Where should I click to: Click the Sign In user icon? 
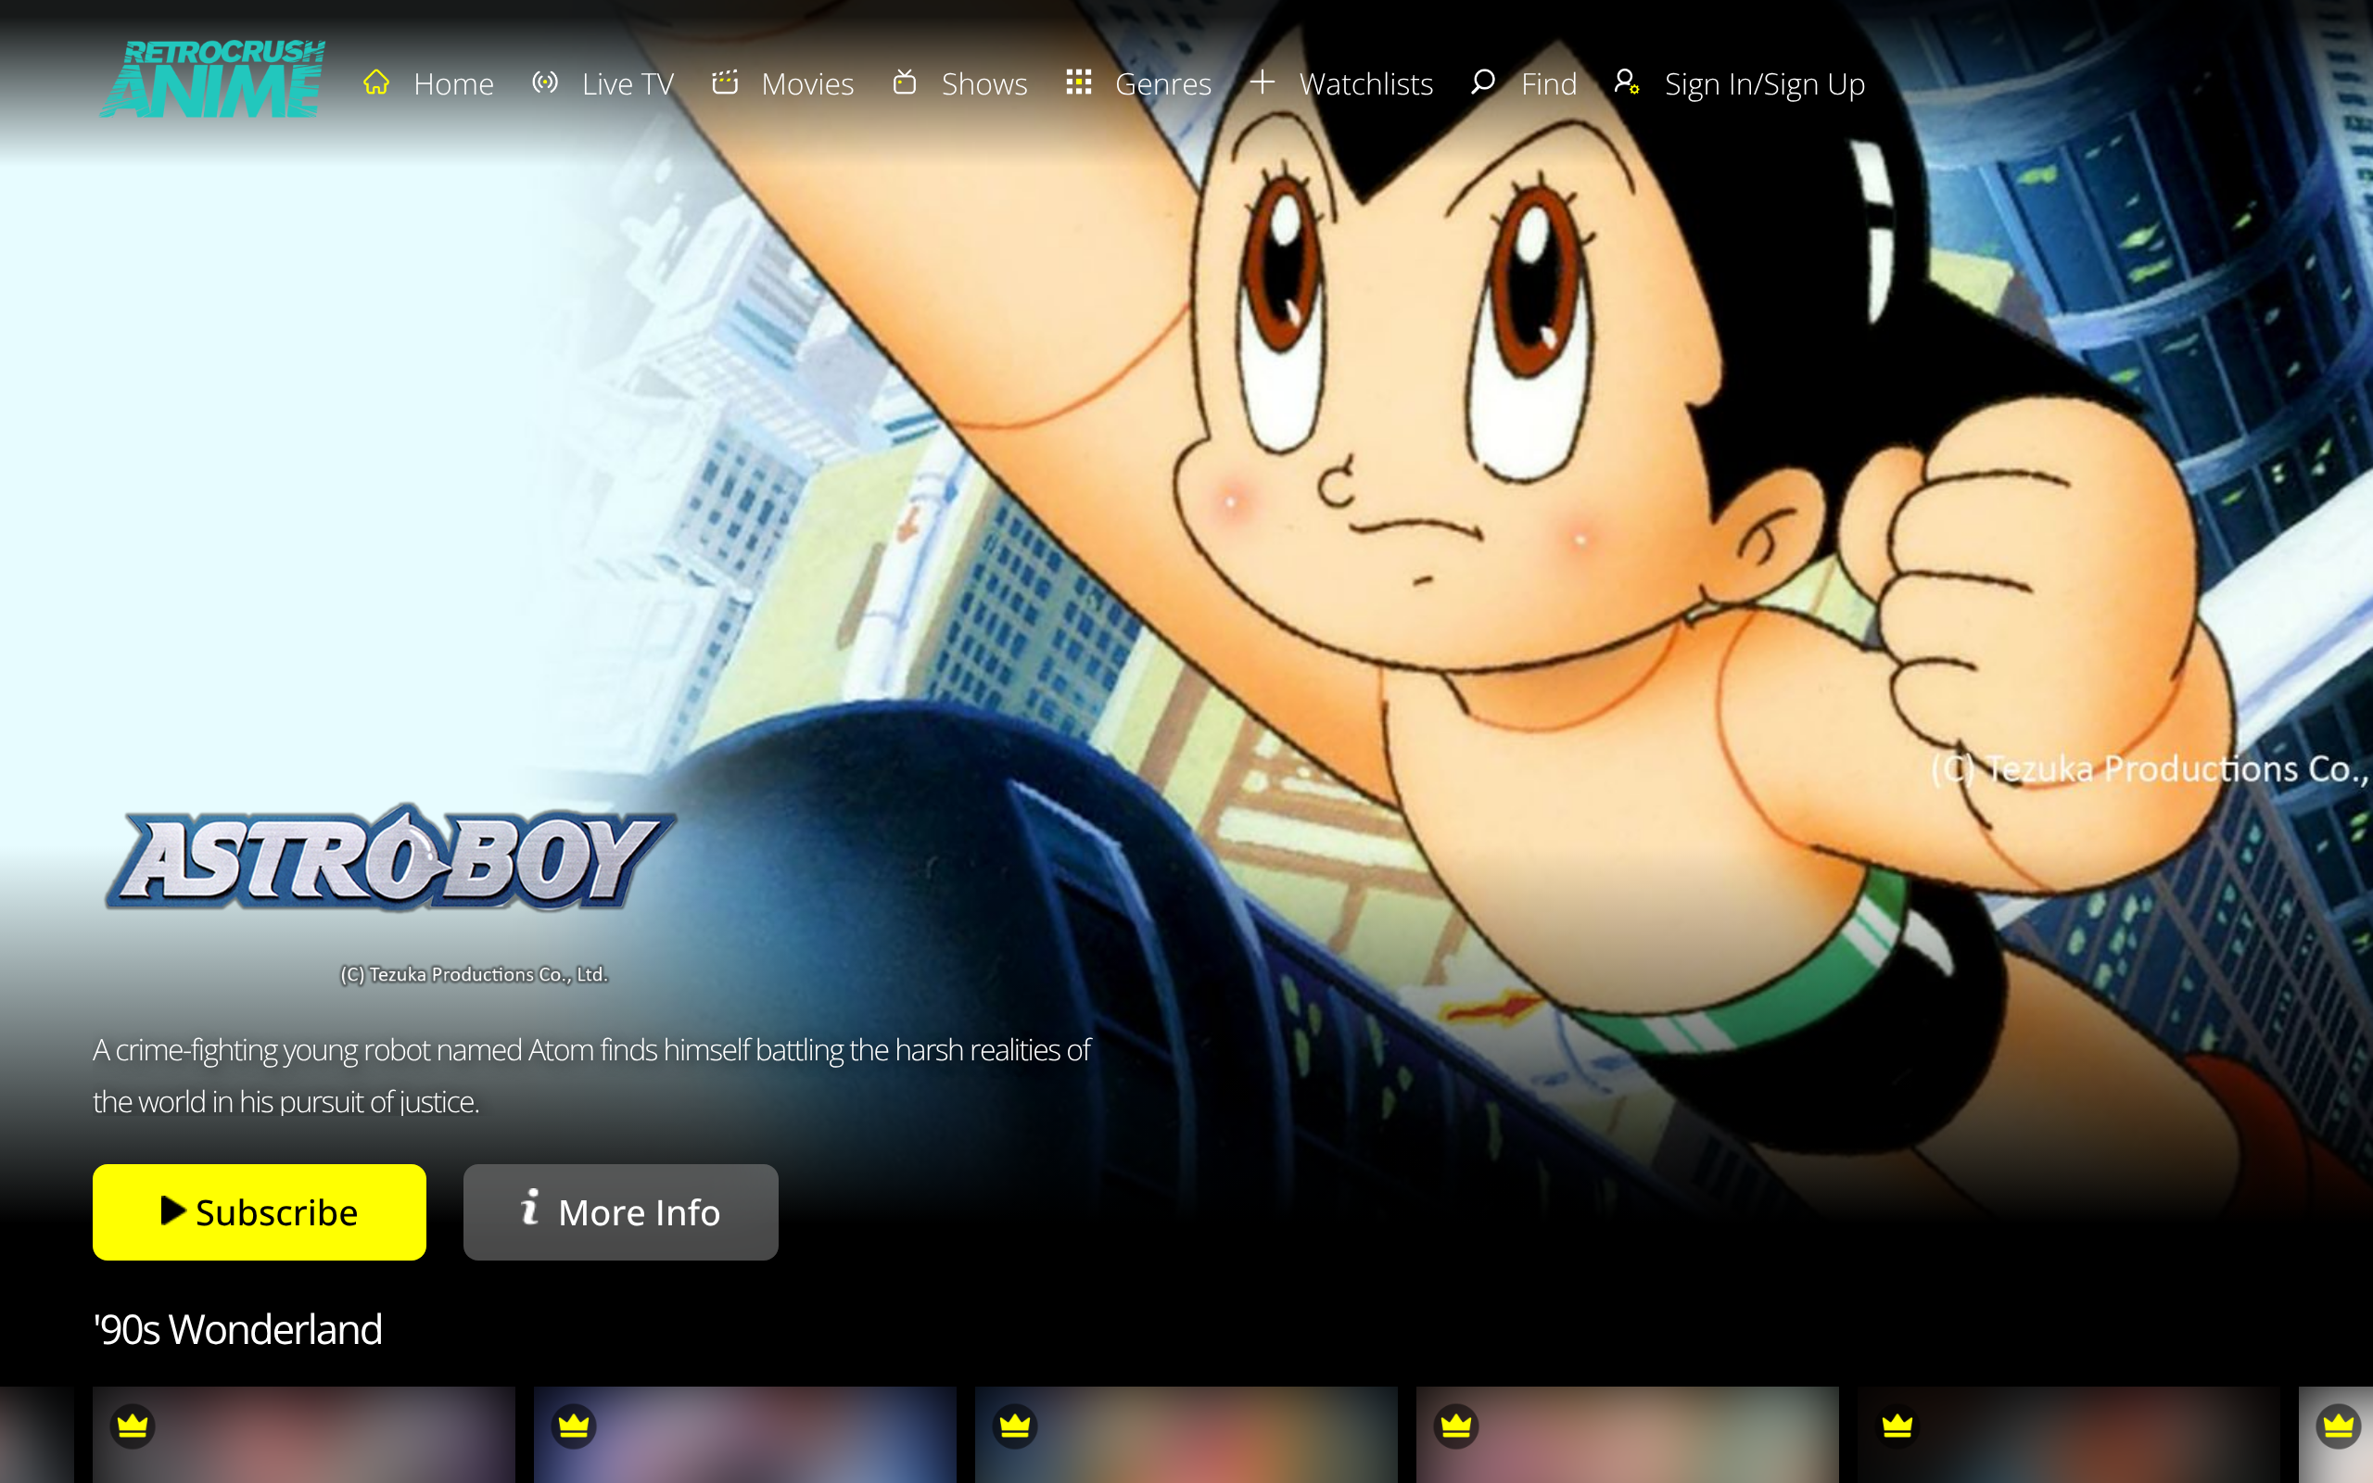(1626, 82)
